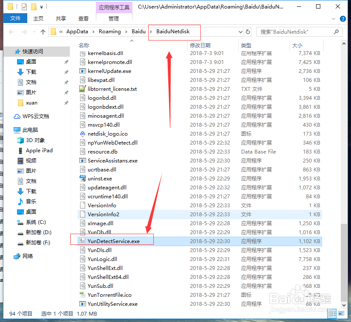Viewport: 351px width, 322px height.
Task: Click the Forward navigation arrow
Action: [x=24, y=32]
